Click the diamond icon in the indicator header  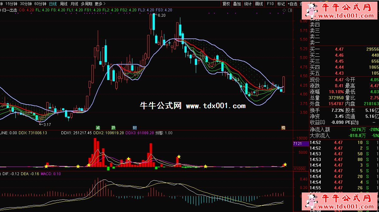(284, 10)
